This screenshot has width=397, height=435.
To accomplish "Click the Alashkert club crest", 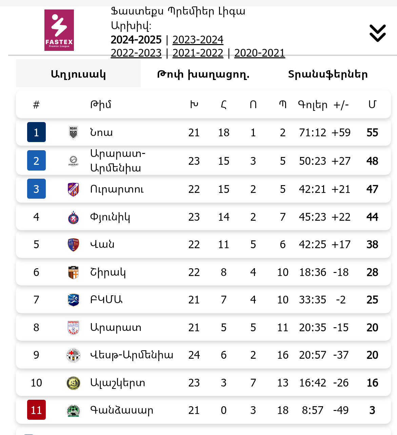I will 73,383.
